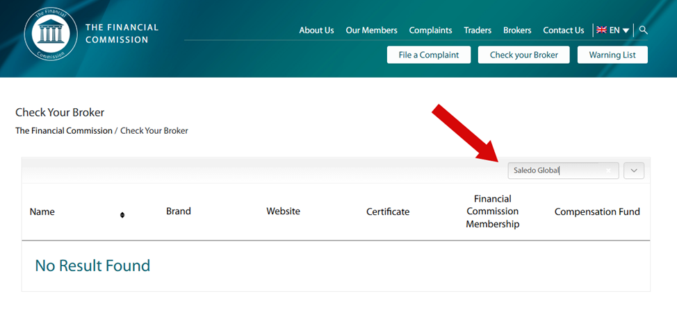This screenshot has width=677, height=330.
Task: Open the EN language dropdown
Action: (x=619, y=30)
